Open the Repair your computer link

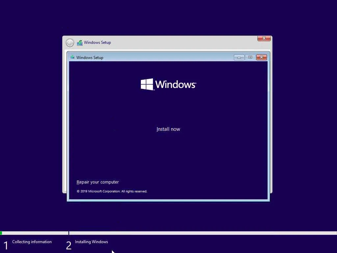click(97, 182)
